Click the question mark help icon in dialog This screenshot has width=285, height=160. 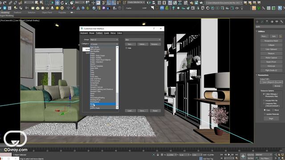click(x=154, y=28)
